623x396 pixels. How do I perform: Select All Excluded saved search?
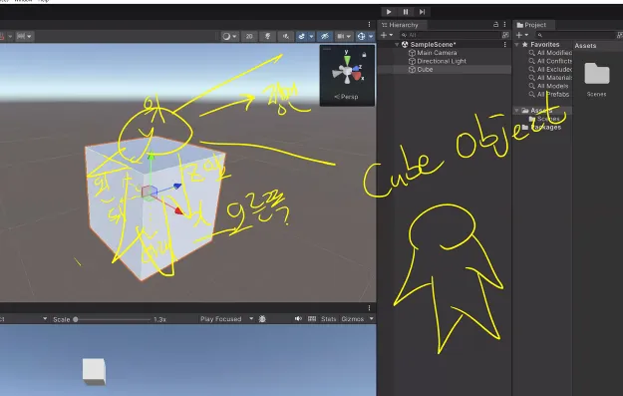click(x=554, y=70)
